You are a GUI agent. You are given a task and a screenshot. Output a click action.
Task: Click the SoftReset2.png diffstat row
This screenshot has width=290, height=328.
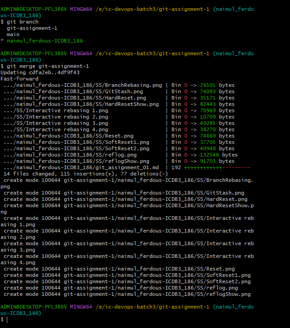point(119,148)
